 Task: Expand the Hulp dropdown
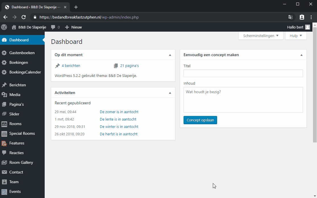click(296, 36)
